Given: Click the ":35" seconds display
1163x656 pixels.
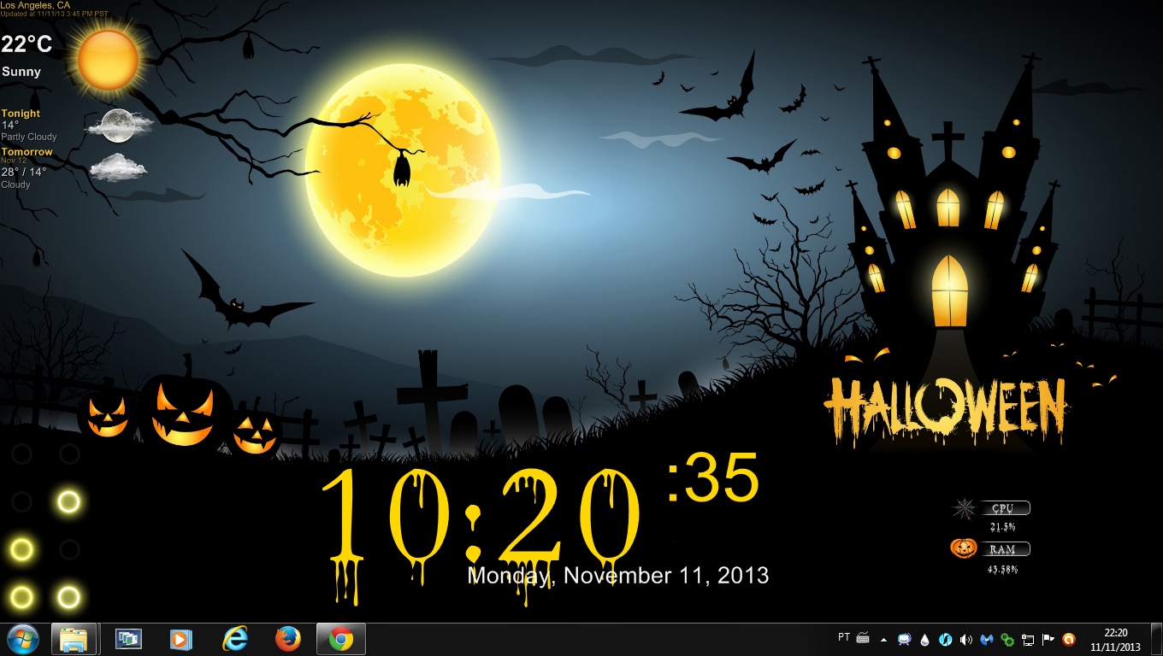Looking at the screenshot, I should [x=712, y=477].
